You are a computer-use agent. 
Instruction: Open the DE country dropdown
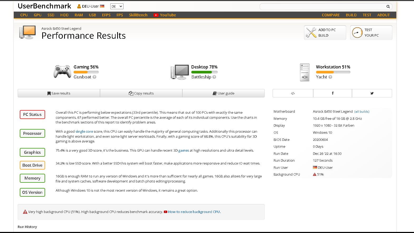pos(117,6)
